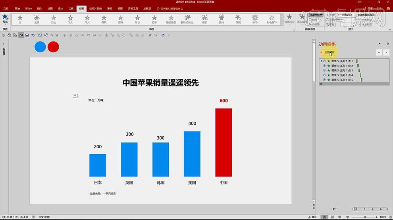Fit the slide to the current window
The width and height of the screenshot is (393, 220).
click(x=390, y=217)
